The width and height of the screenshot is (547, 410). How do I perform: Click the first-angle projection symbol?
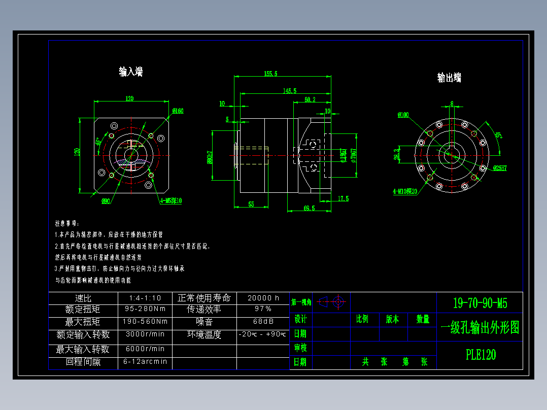point(330,302)
